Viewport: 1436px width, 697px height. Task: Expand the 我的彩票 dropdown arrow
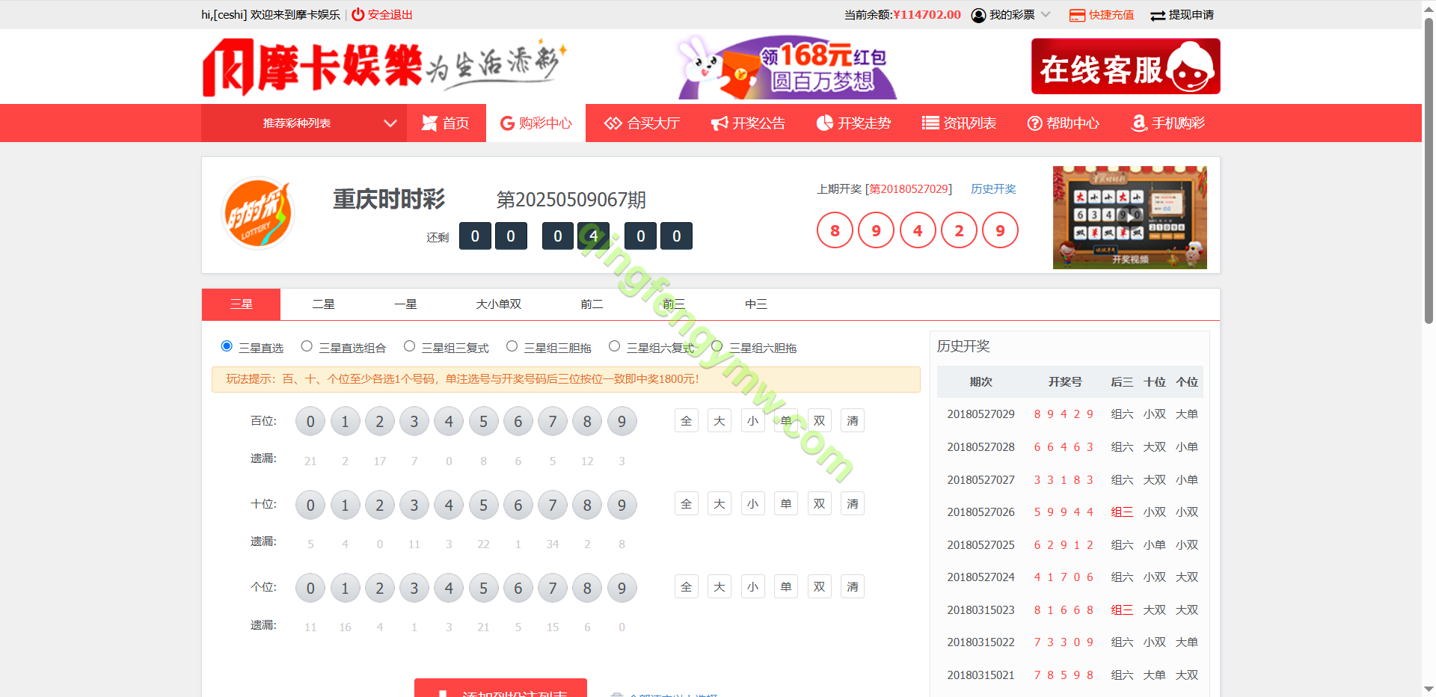click(1046, 15)
